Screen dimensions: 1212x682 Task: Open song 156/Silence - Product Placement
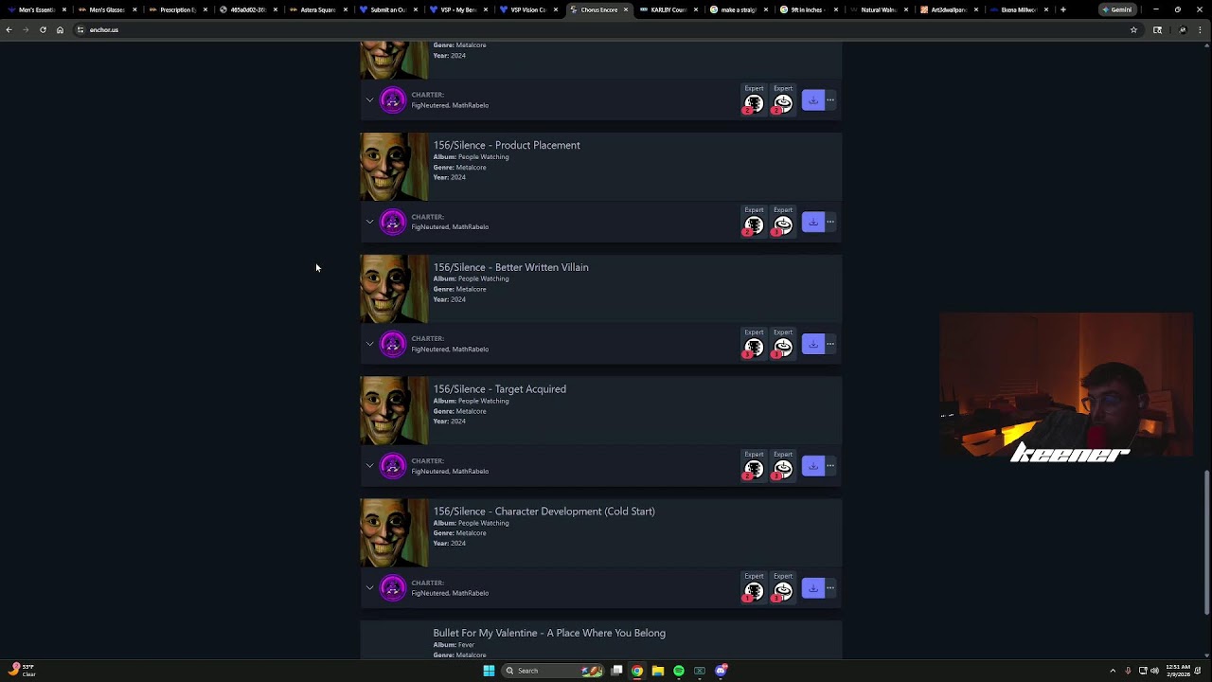point(507,145)
